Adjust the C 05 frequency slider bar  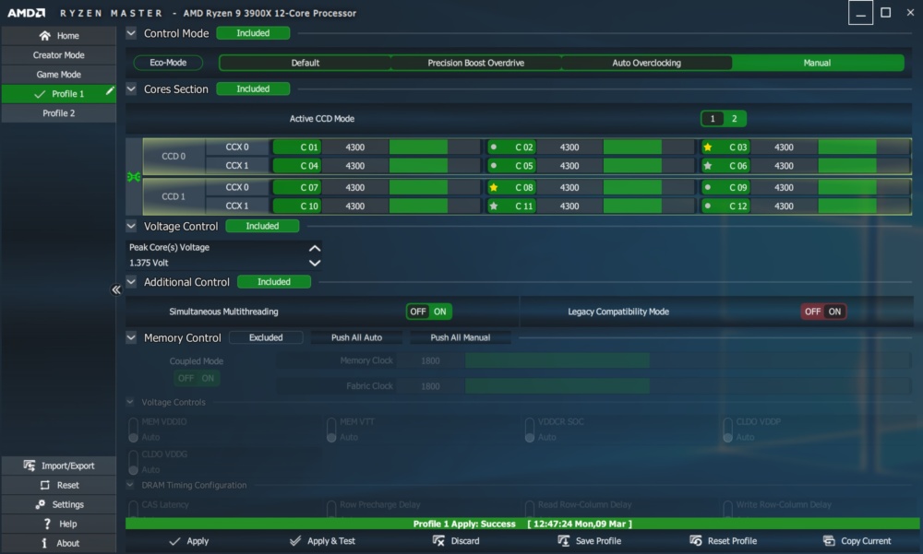[x=649, y=166]
